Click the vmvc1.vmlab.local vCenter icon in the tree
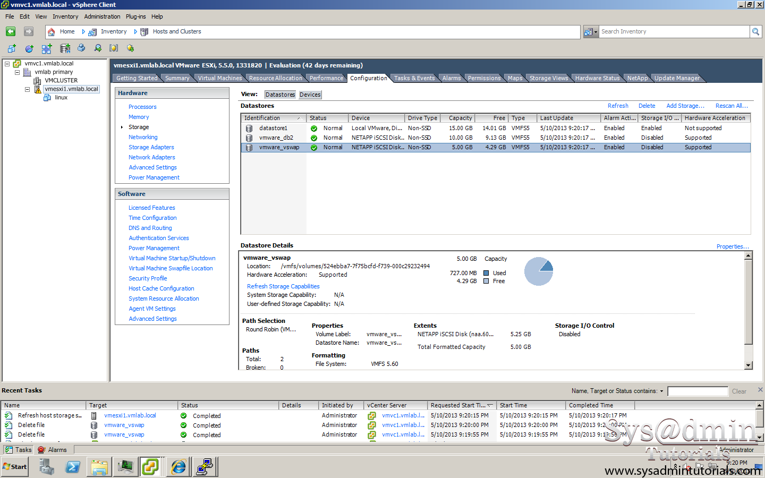The width and height of the screenshot is (765, 478). pyautogui.click(x=17, y=64)
